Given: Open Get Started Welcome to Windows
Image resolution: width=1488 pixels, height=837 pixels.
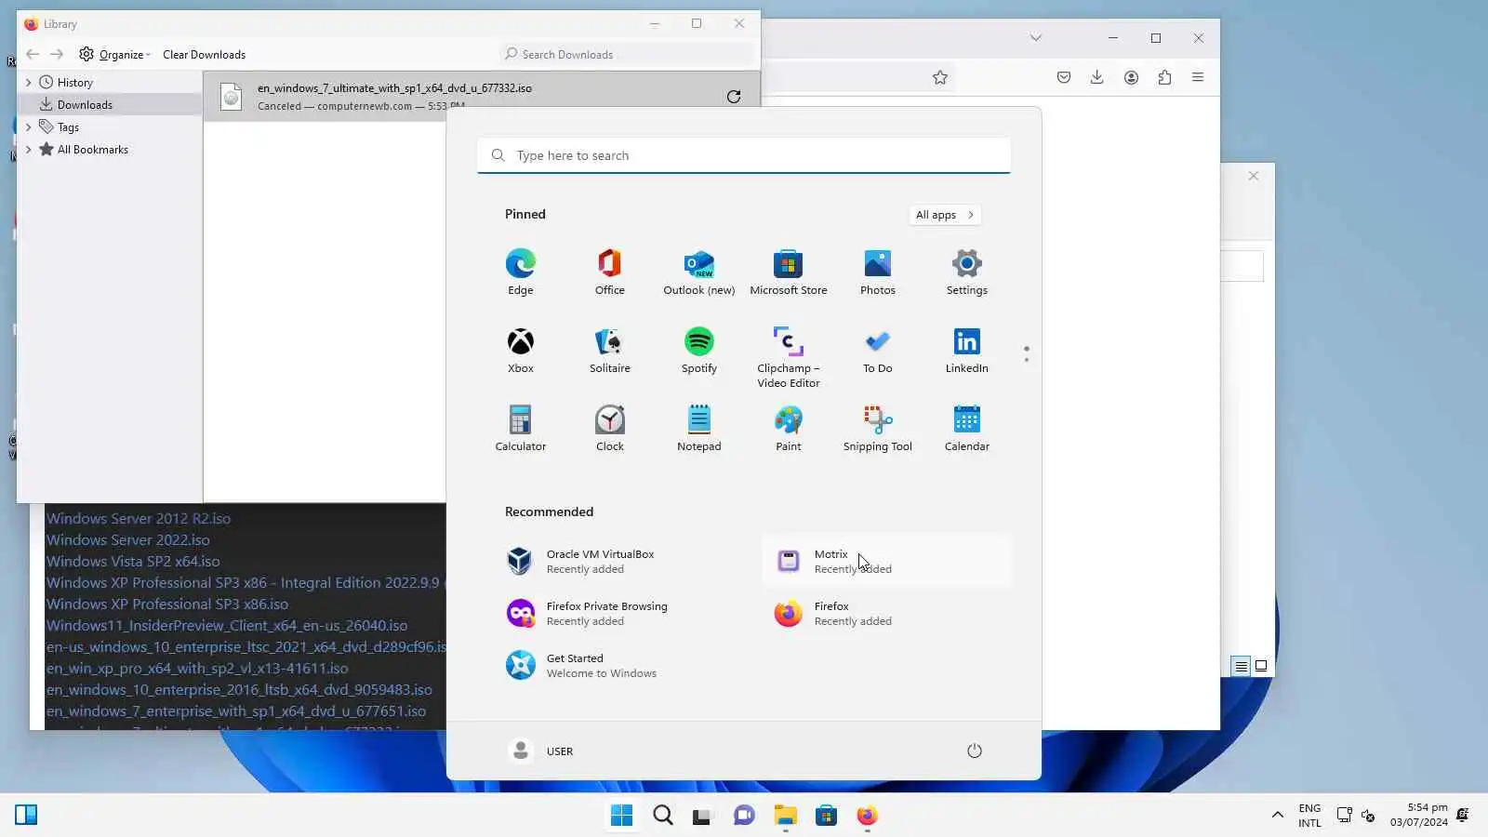Looking at the screenshot, I should click(619, 665).
